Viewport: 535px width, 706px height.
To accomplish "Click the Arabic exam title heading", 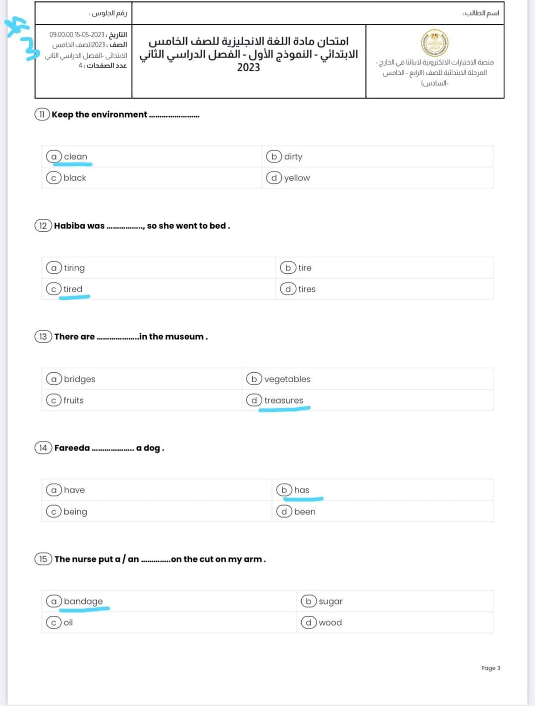I will coord(249,54).
